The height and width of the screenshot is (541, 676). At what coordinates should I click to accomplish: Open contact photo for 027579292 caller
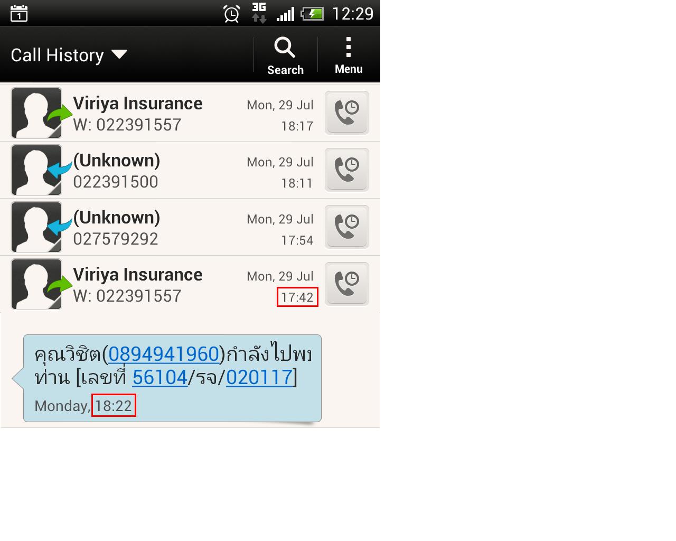click(x=36, y=227)
